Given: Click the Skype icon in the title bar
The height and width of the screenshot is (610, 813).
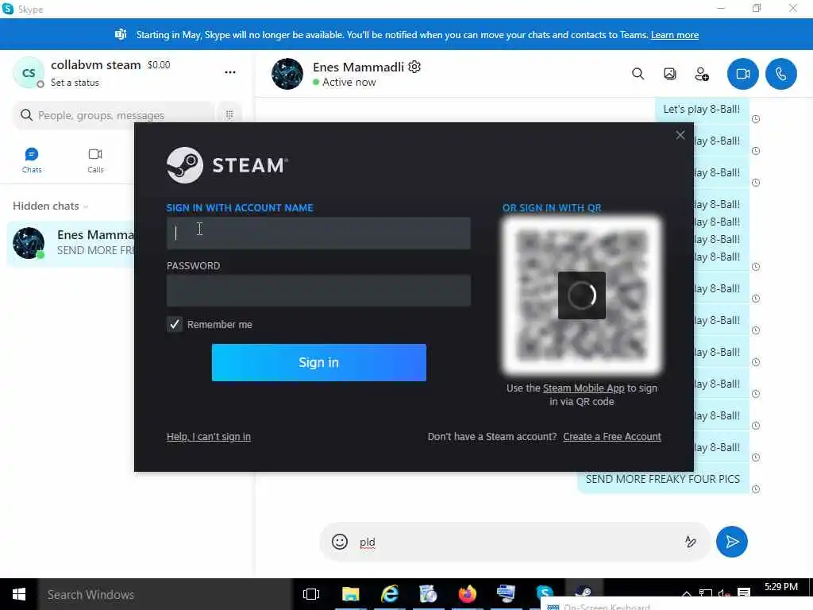Looking at the screenshot, I should point(8,9).
